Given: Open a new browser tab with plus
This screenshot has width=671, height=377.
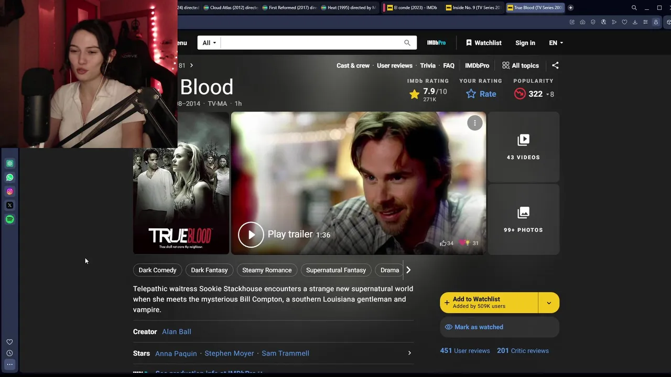Looking at the screenshot, I should (570, 8).
